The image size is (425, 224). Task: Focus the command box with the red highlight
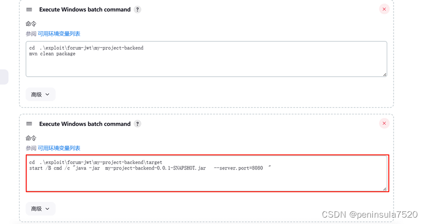click(x=207, y=173)
